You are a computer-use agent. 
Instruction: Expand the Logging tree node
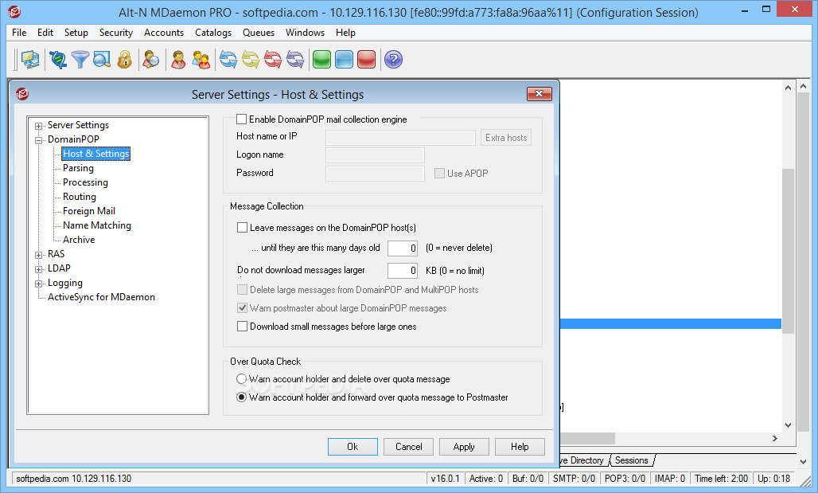(39, 284)
